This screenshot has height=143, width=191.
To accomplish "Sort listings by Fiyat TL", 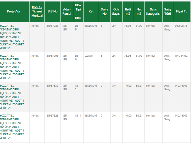I will (181, 11).
